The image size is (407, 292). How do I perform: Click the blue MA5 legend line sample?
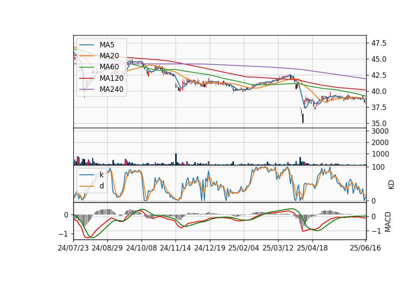86,45
